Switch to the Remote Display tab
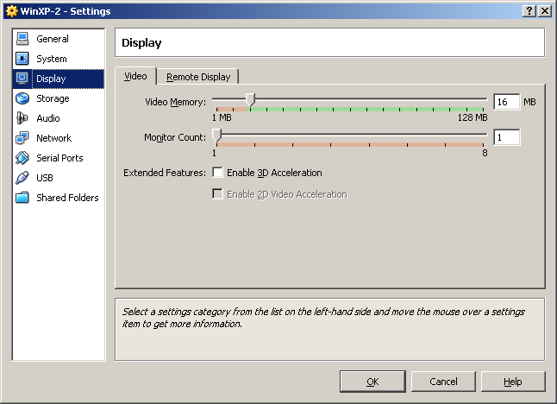The width and height of the screenshot is (557, 404). (x=198, y=77)
